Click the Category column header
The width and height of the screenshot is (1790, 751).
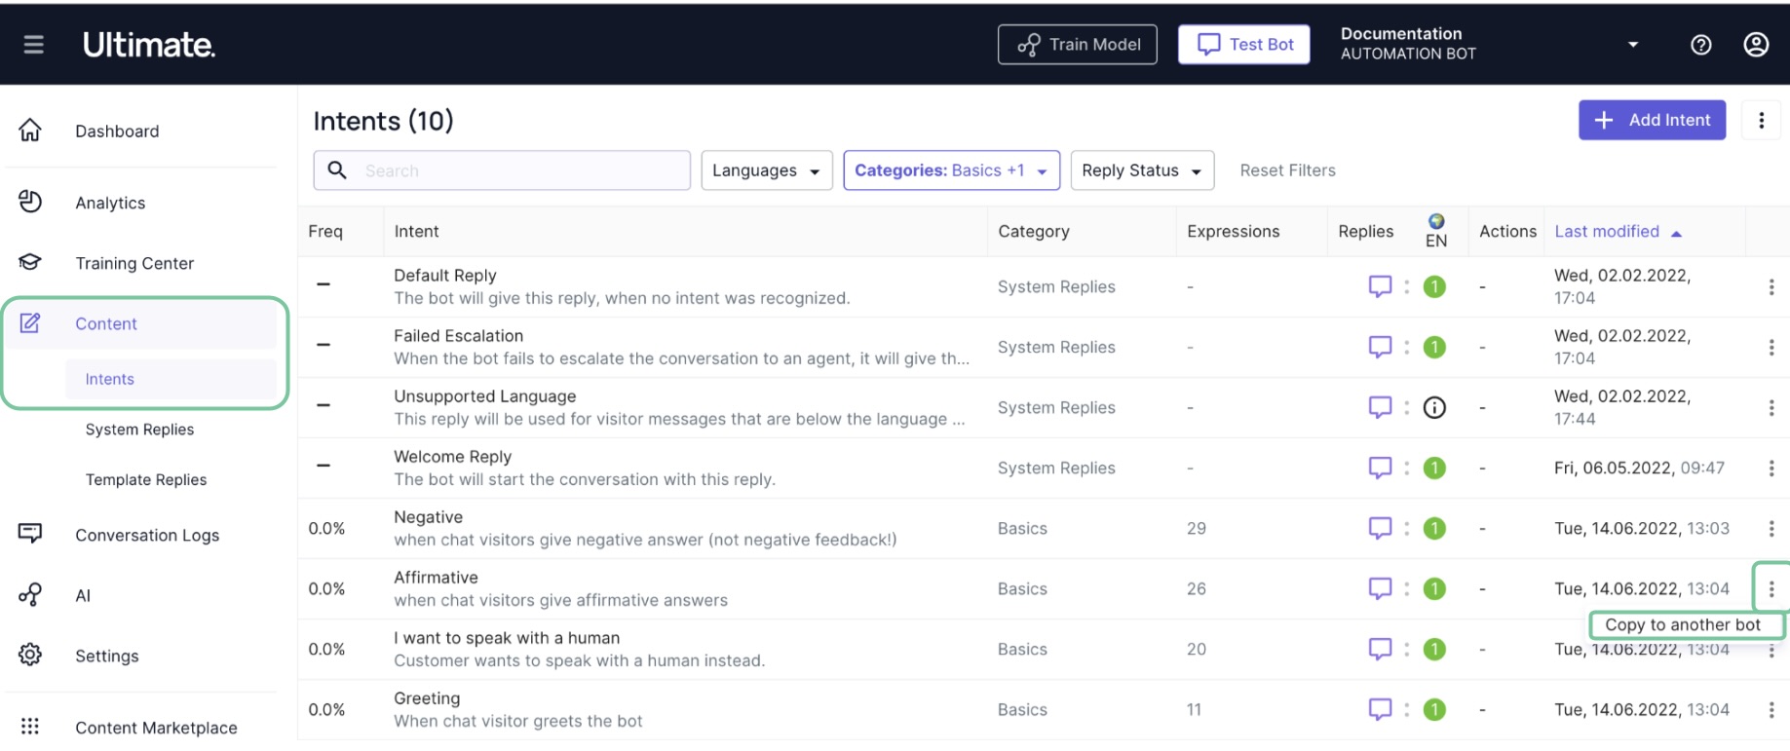(1033, 231)
